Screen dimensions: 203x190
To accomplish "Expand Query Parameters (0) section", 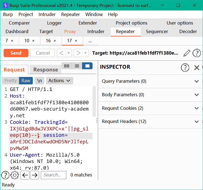I will point(150,81).
